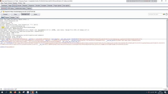Launch Firefox from the taskbar
168x94 pixels.
[15, 92]
